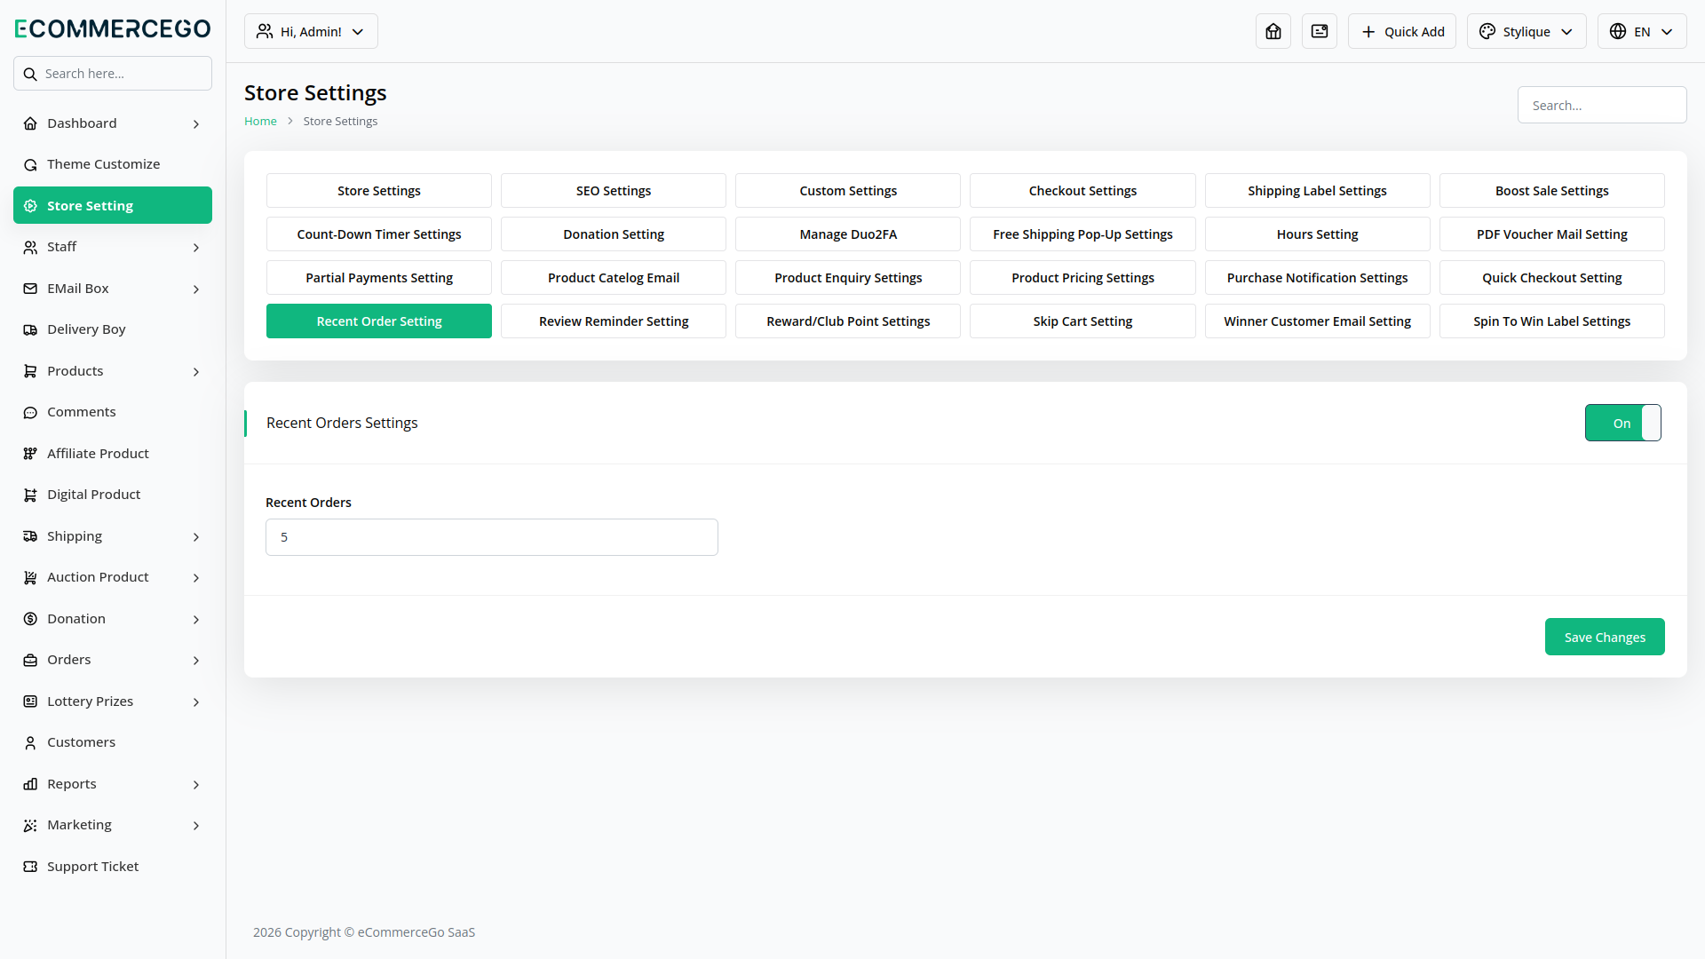
Task: Click the POS card icon in header
Action: coord(1320,31)
